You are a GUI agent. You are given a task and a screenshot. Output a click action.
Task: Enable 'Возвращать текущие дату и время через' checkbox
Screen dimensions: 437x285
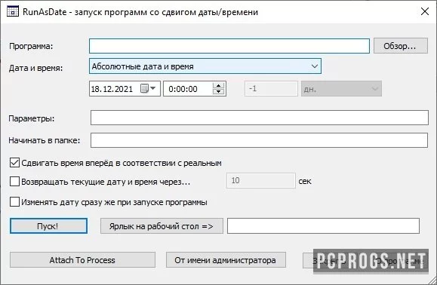point(14,182)
